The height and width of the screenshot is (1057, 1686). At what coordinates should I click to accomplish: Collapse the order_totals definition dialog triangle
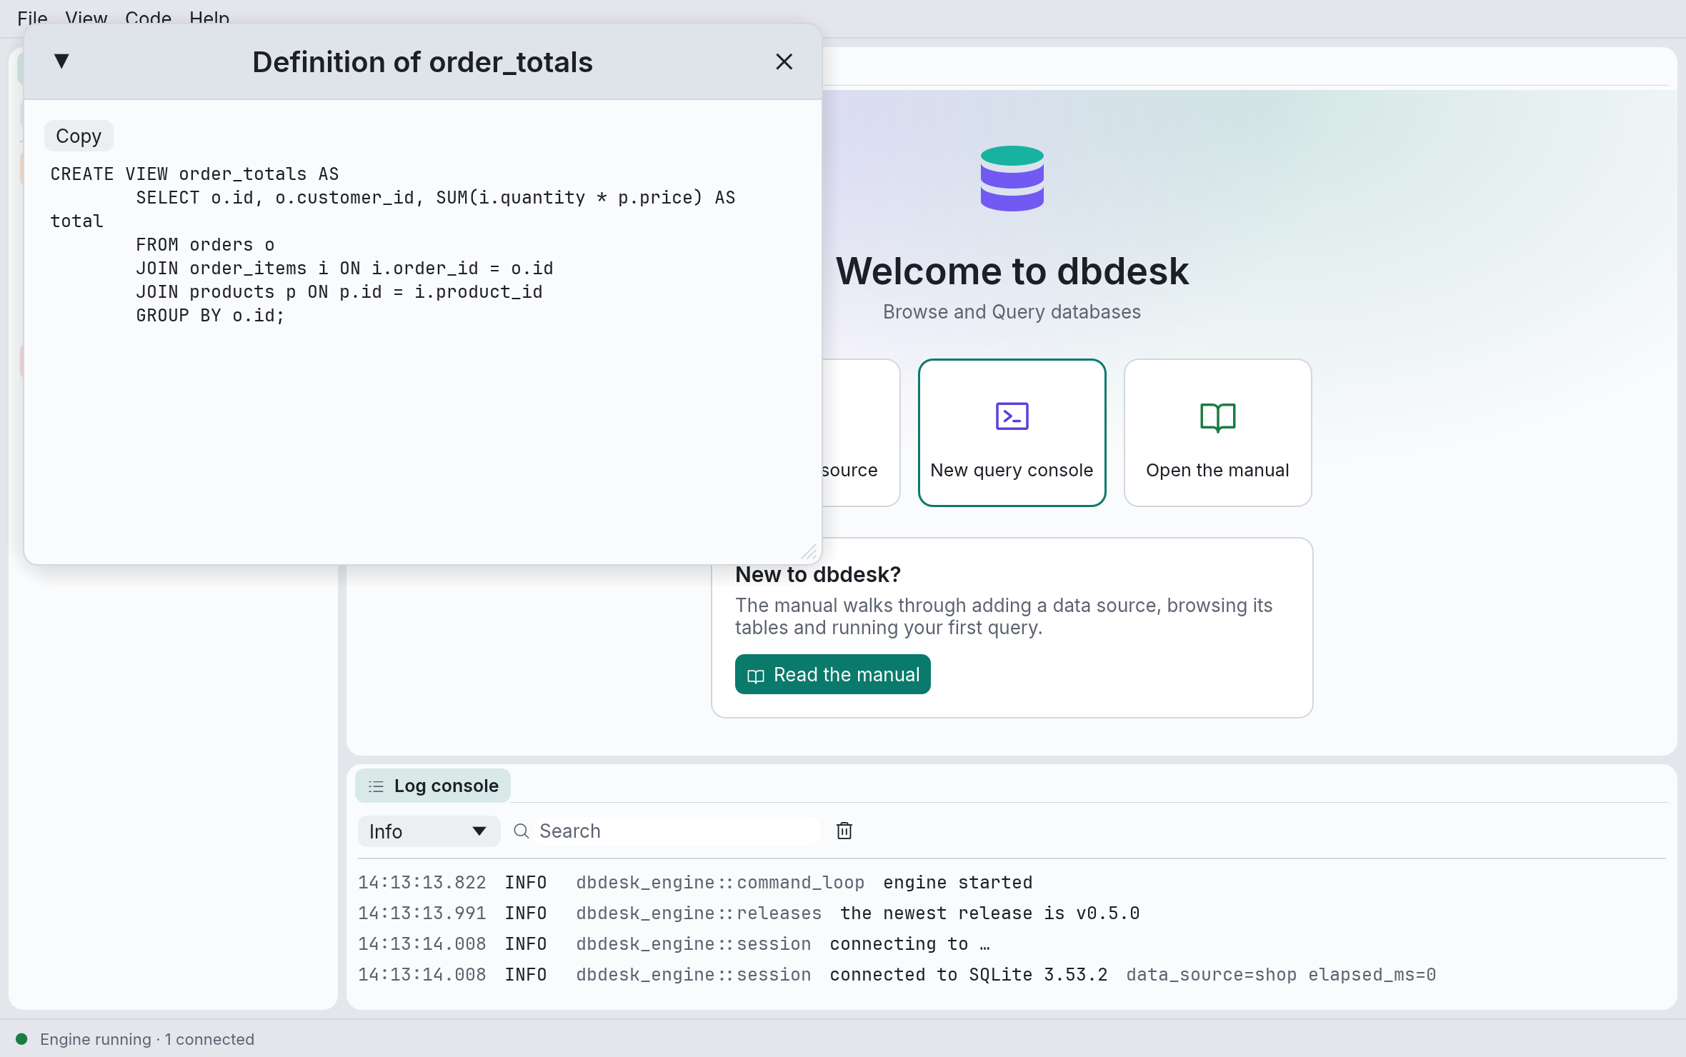pyautogui.click(x=61, y=61)
